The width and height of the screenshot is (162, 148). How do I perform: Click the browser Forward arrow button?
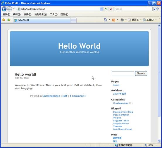10,9
